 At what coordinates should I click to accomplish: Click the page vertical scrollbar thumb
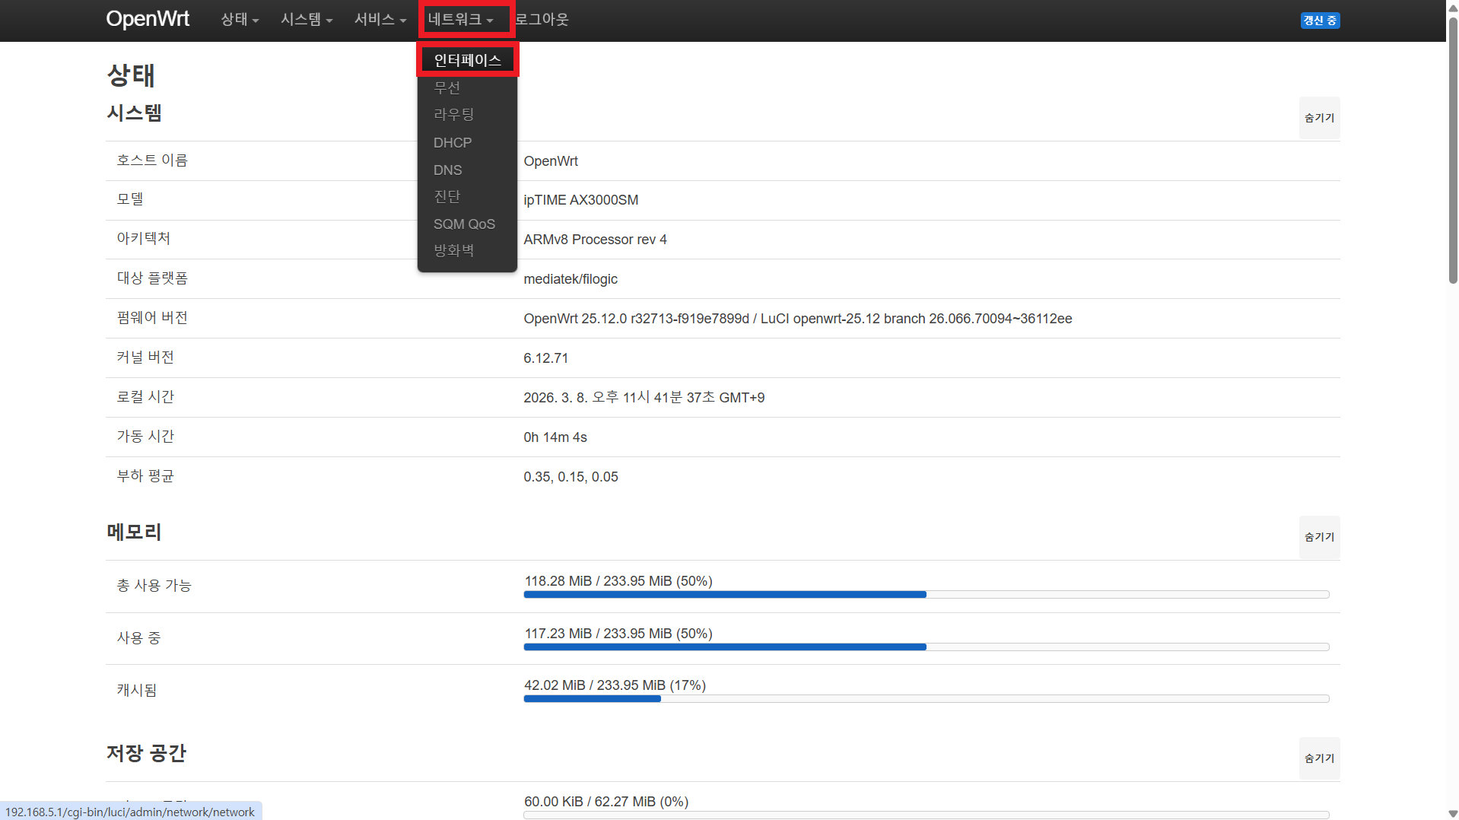pyautogui.click(x=1452, y=152)
